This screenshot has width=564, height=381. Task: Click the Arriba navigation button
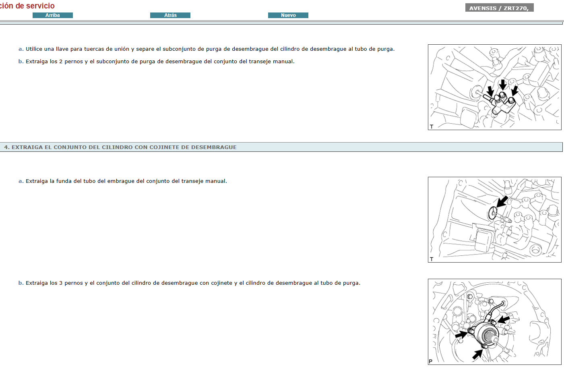tap(52, 15)
